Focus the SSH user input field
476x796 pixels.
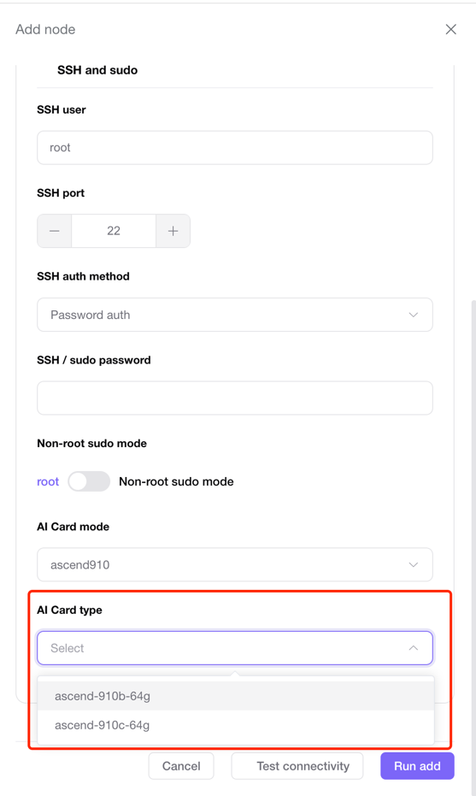[235, 148]
